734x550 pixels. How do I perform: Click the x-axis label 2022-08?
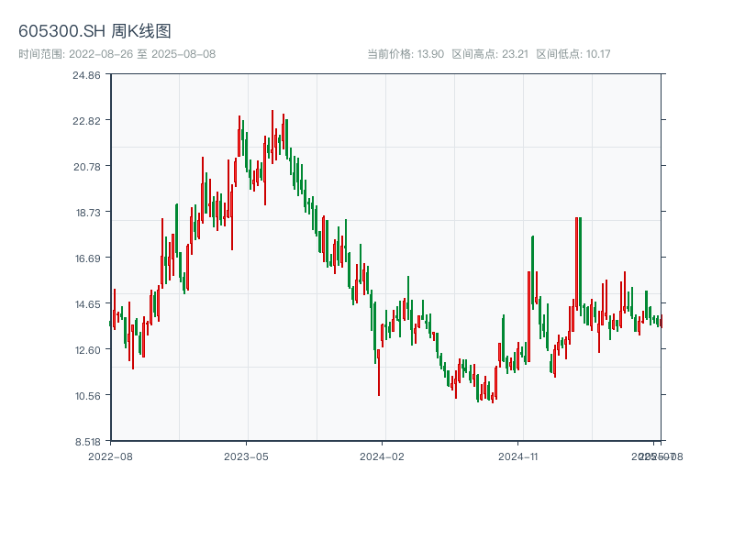[110, 456]
